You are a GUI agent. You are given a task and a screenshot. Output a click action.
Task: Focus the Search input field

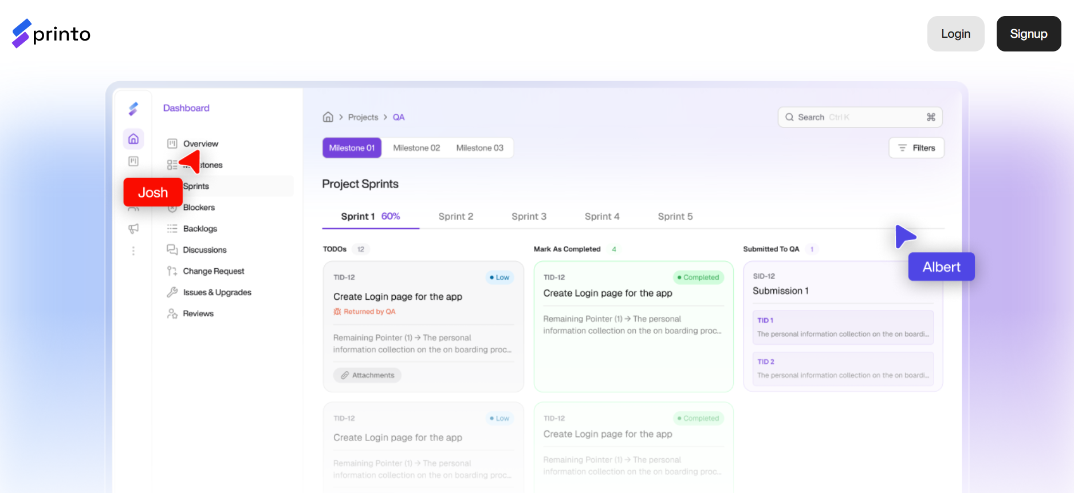[x=860, y=117]
